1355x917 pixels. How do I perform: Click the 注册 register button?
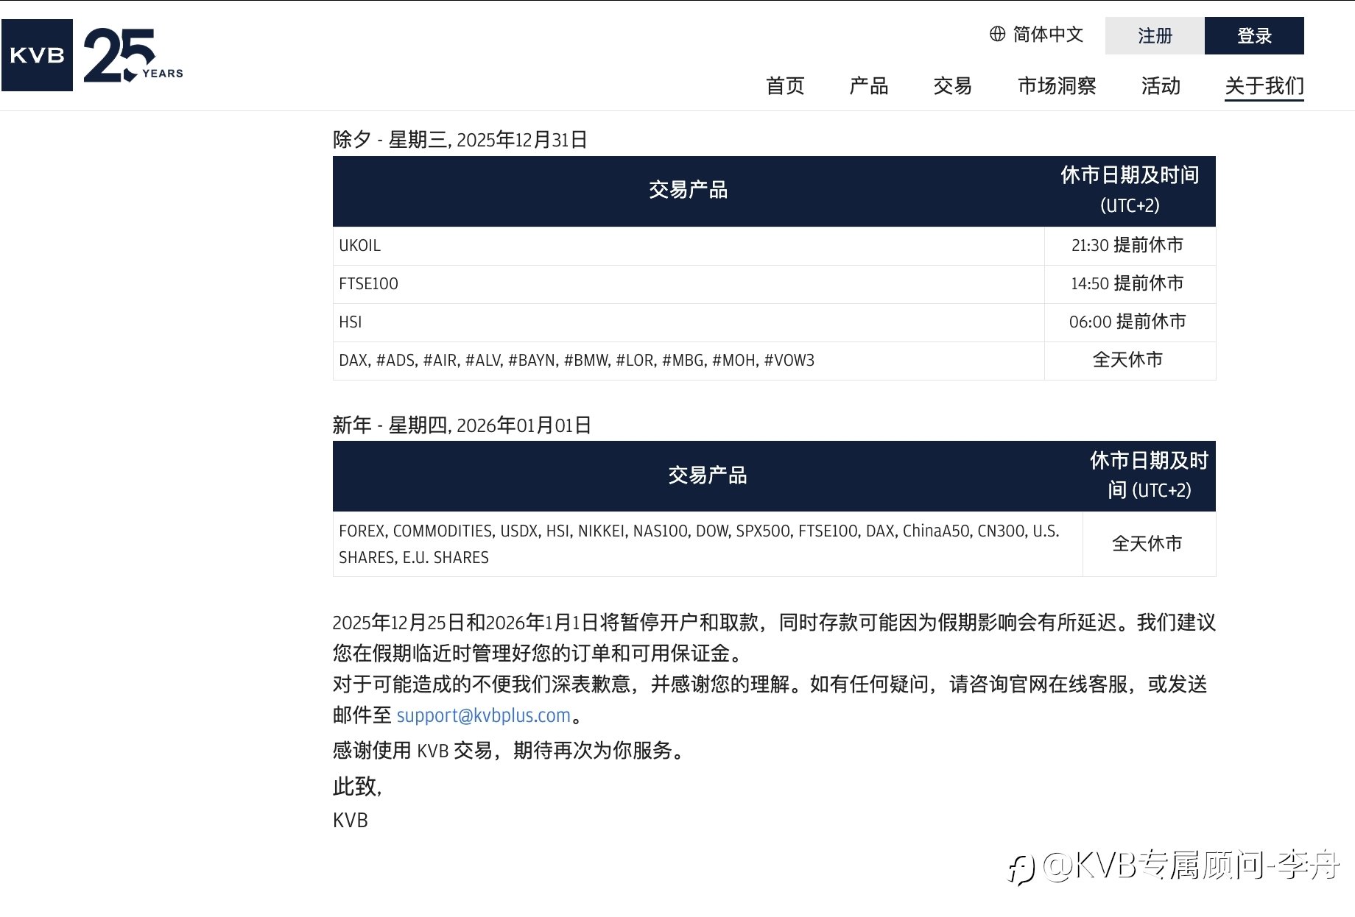(1155, 36)
